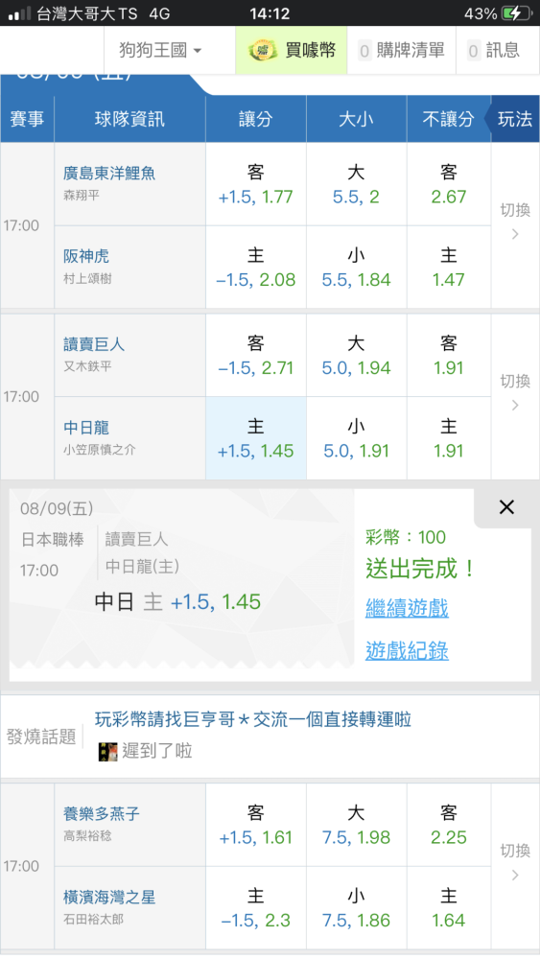
Task: Select 養樂多燕子 away spread +1.5, 1.61
Action: 256,825
